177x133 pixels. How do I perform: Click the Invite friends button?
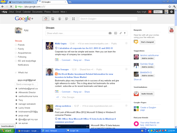147,94
